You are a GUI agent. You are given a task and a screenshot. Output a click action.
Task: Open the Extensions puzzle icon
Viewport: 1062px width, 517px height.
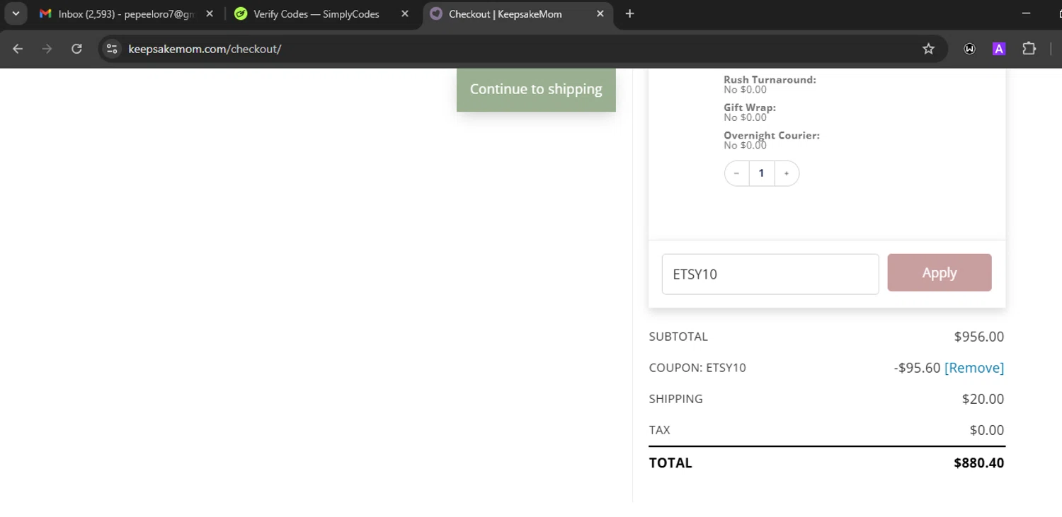[1029, 49]
